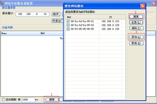Image resolution: width=157 pixels, height=104 pixels.
Task: Click the last IP octet 33
Action: click(x=45, y=14)
